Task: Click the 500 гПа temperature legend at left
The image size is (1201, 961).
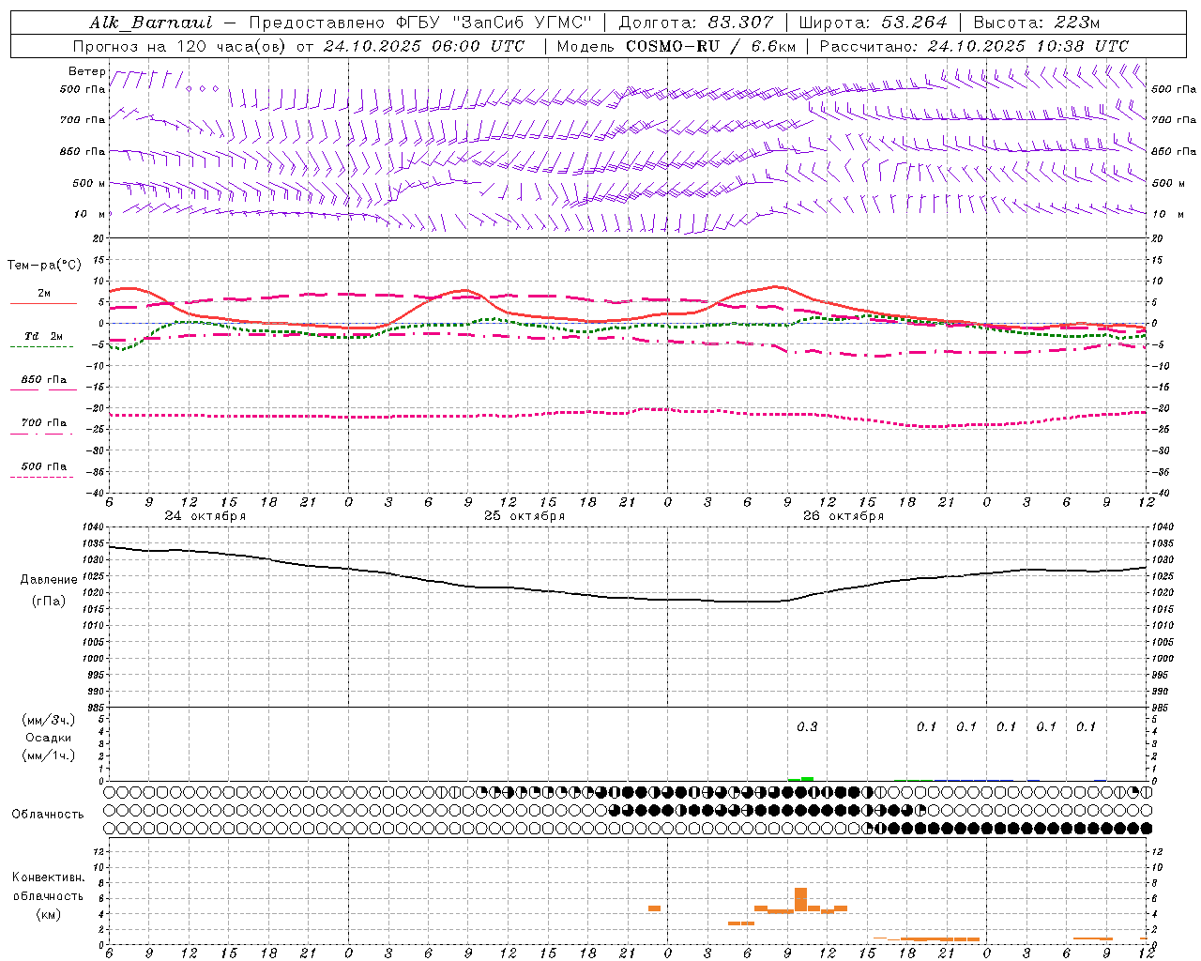Action: [43, 466]
